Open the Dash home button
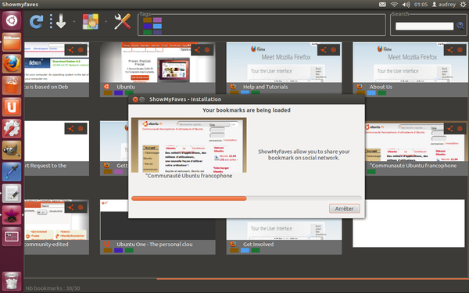The width and height of the screenshot is (469, 293). [x=12, y=20]
